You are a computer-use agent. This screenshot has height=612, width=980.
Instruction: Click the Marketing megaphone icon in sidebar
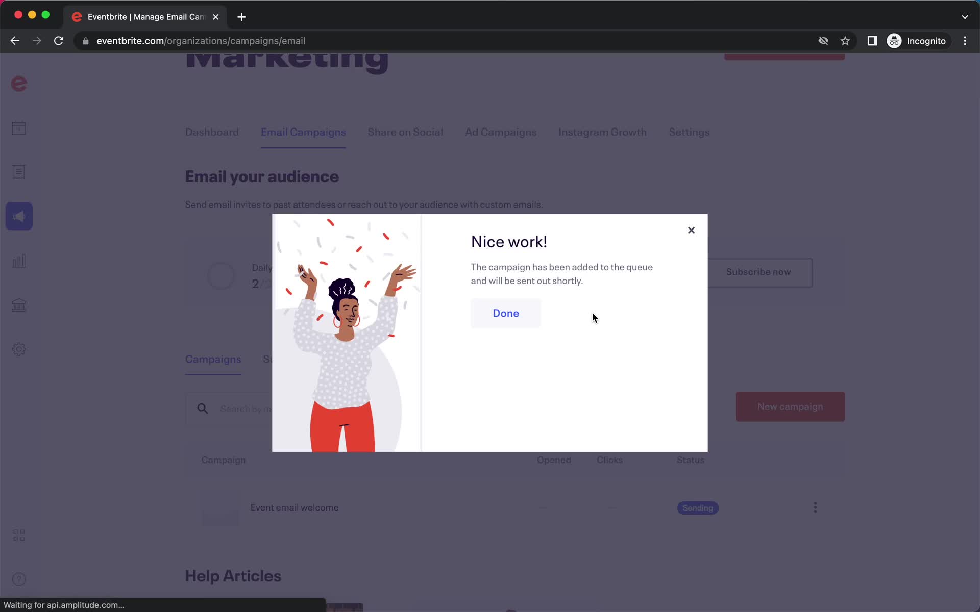point(19,216)
